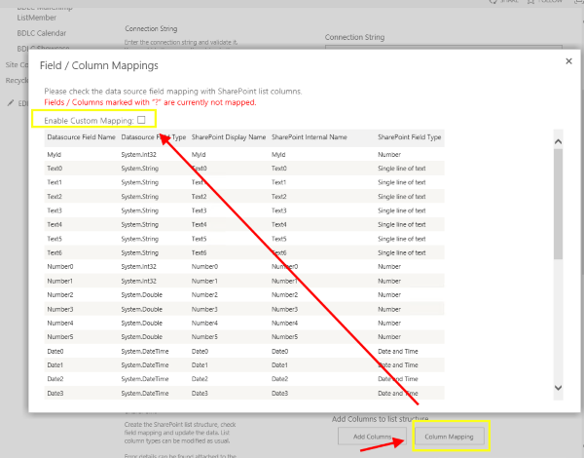Click the Column Mapping button

[450, 437]
